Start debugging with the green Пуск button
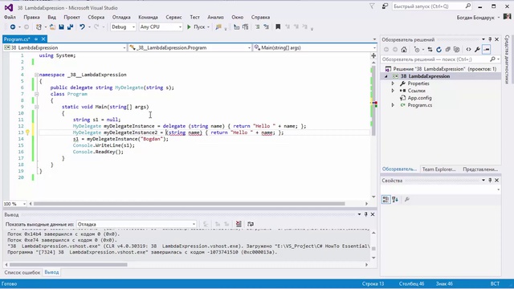Image resolution: width=514 pixels, height=289 pixels. coord(196,26)
